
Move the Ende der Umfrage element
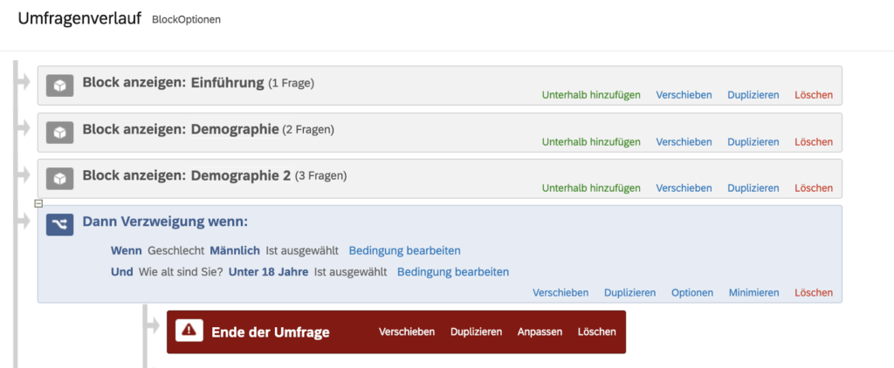(x=407, y=331)
